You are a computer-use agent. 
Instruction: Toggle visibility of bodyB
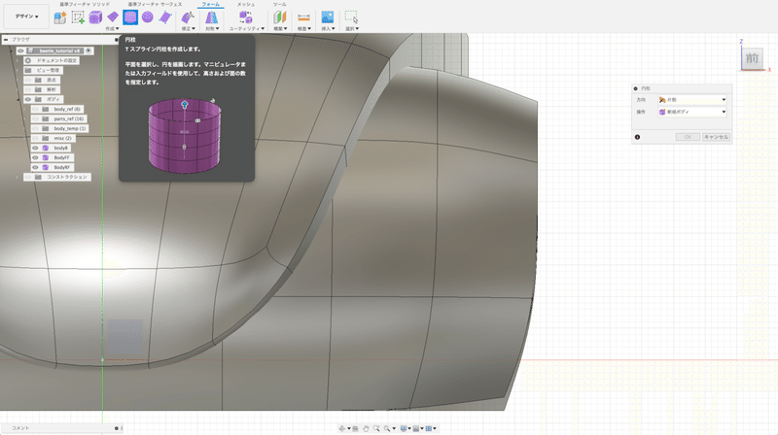[x=36, y=148]
